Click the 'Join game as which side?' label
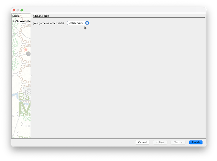Screen dimensions: 217x161 49,23
